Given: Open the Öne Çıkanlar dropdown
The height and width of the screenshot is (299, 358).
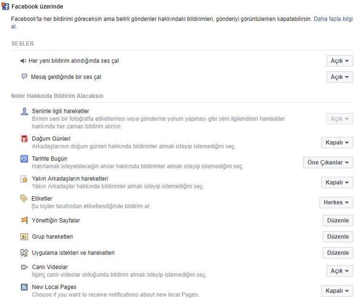Looking at the screenshot, I should click(328, 162).
